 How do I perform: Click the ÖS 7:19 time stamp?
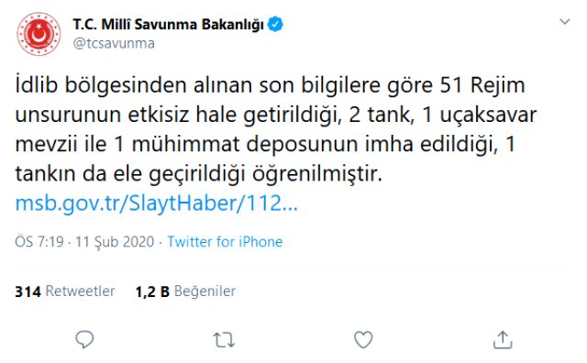39,242
